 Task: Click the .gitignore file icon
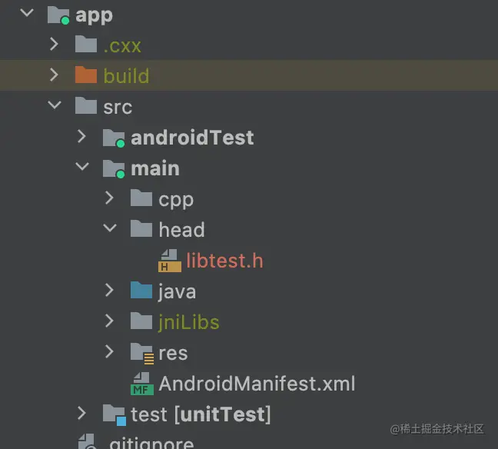tap(88, 441)
